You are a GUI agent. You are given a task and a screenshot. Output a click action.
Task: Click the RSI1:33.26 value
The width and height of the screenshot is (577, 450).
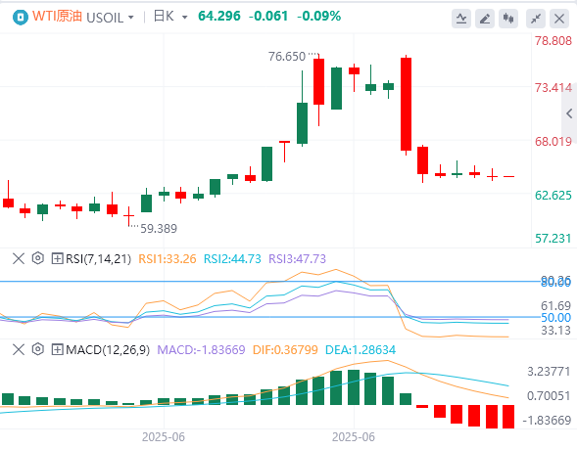(168, 259)
